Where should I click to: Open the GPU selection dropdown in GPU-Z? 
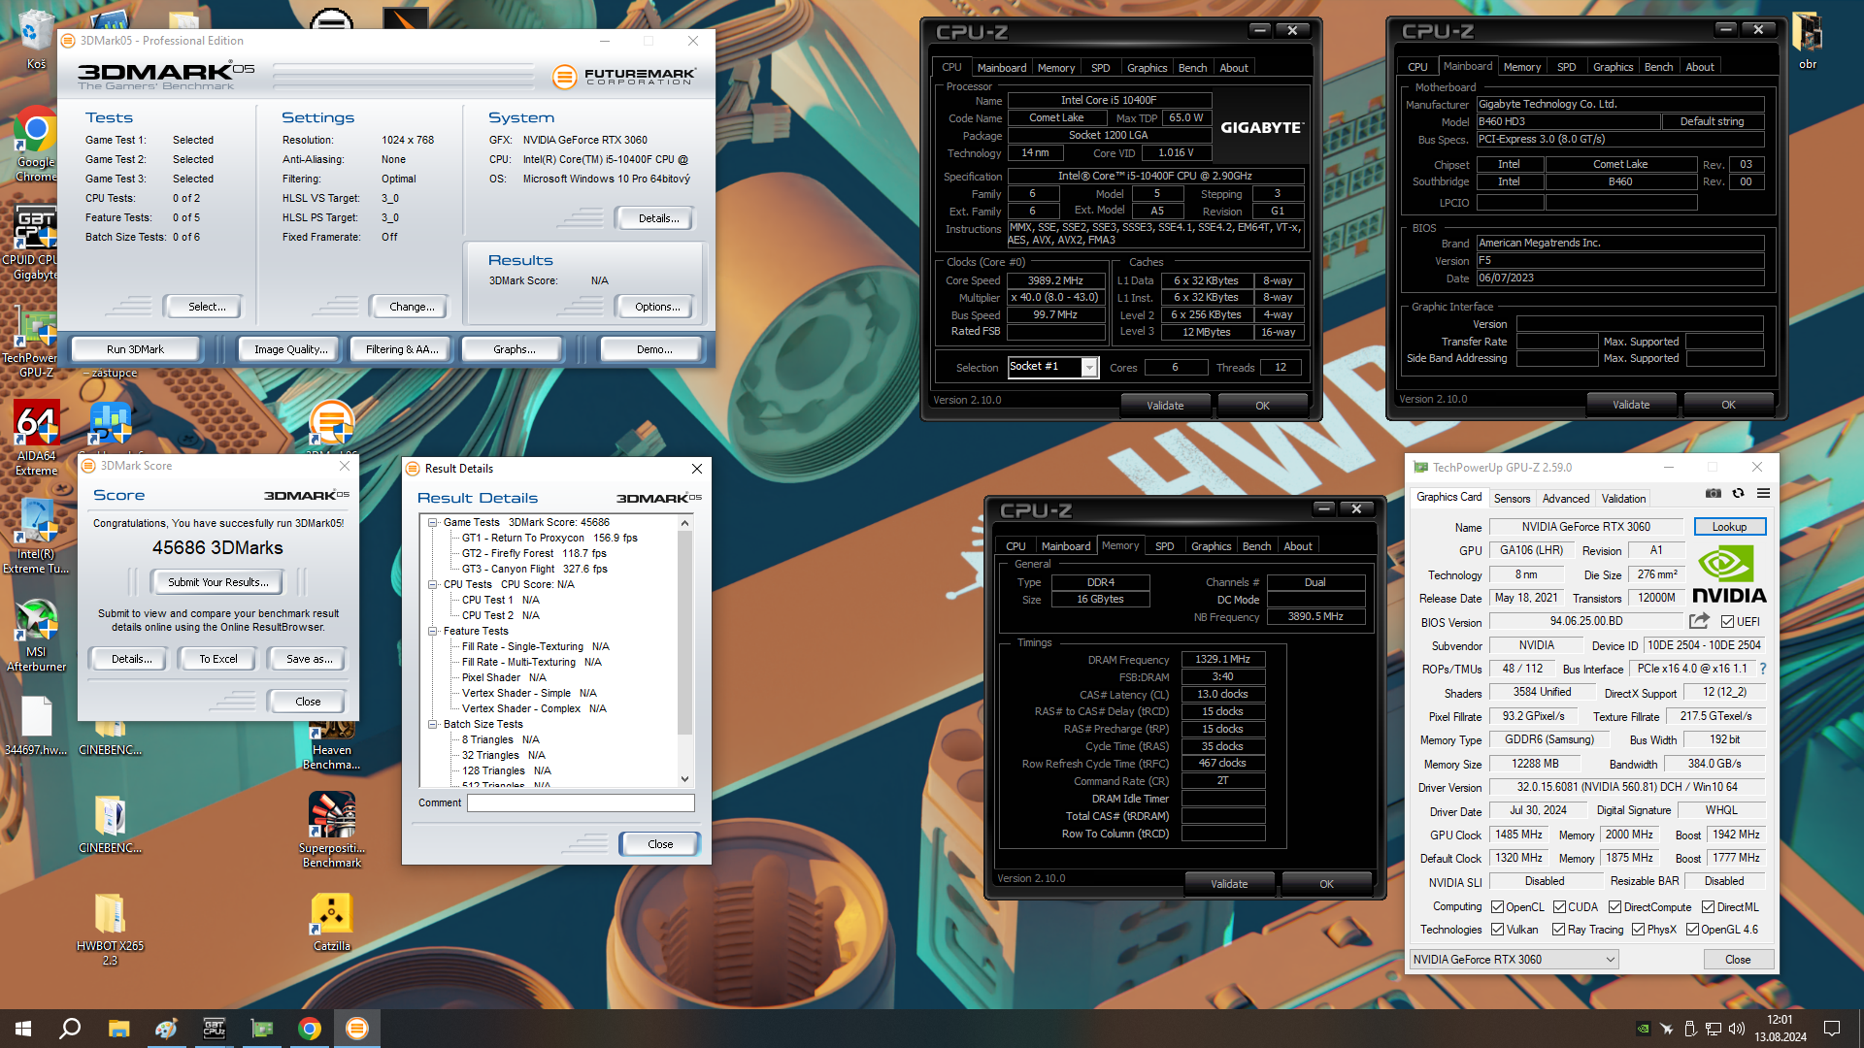1514,960
